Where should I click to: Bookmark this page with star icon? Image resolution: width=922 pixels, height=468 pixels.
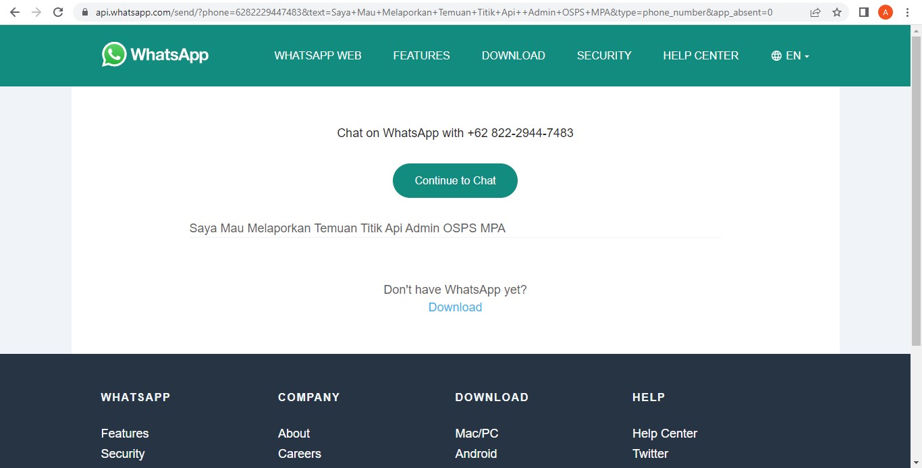point(837,12)
